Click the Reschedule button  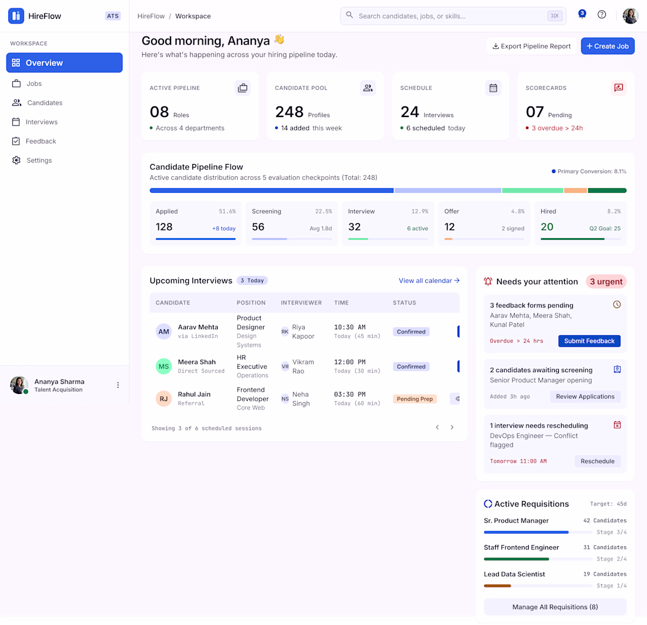598,461
